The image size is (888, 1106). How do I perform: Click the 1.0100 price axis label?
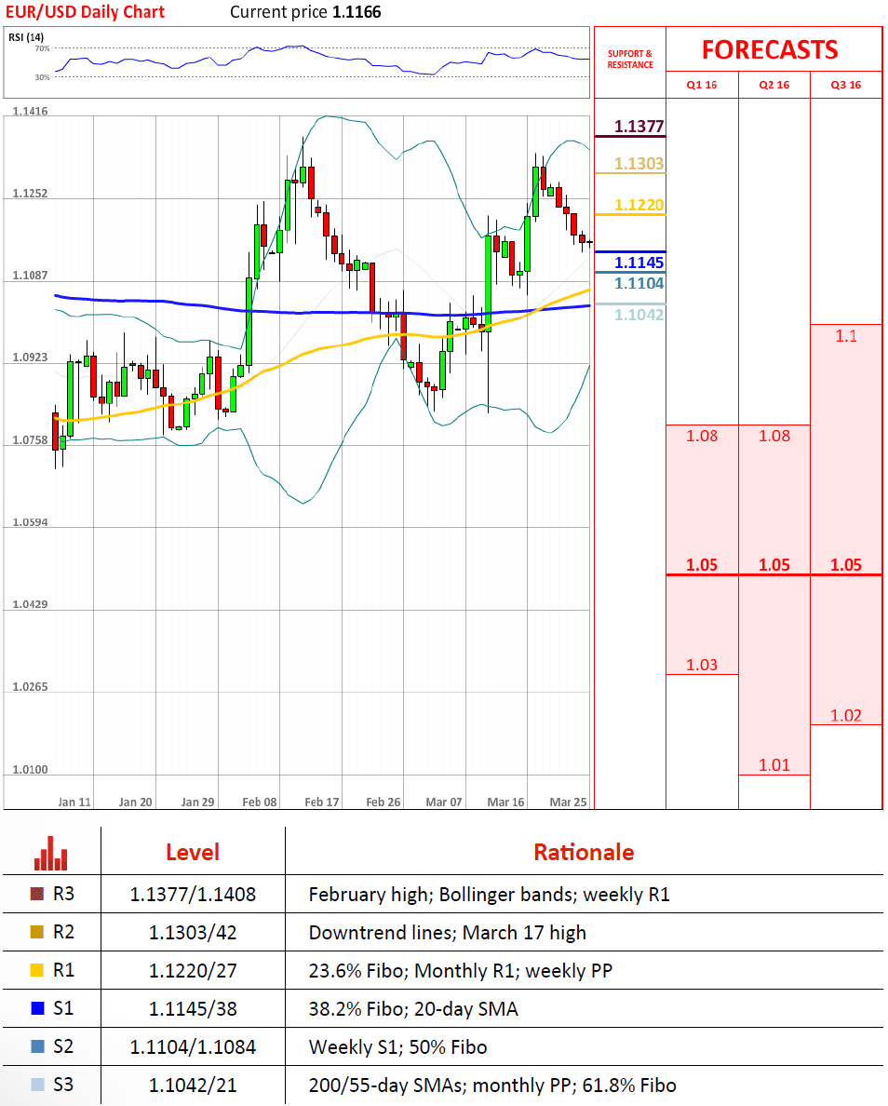[31, 770]
